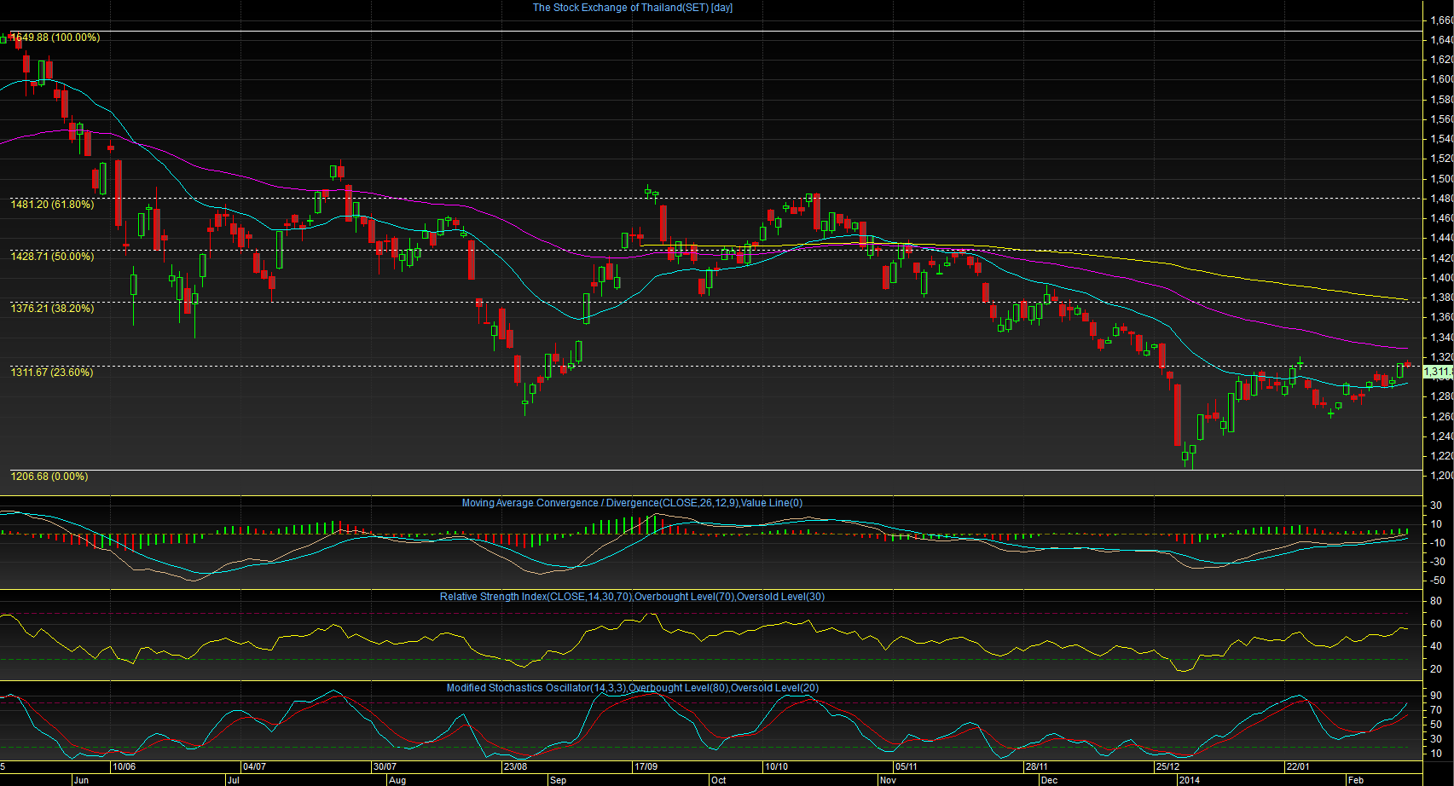The height and width of the screenshot is (786, 1454).
Task: Click the 1428.71 (50.00%) retracement label
Action: point(52,257)
